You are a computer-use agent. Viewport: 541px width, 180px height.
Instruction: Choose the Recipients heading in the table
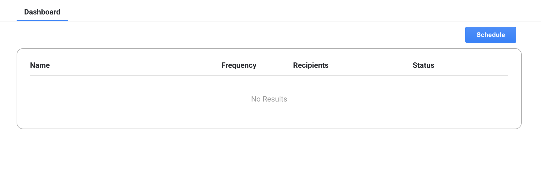[x=310, y=65]
